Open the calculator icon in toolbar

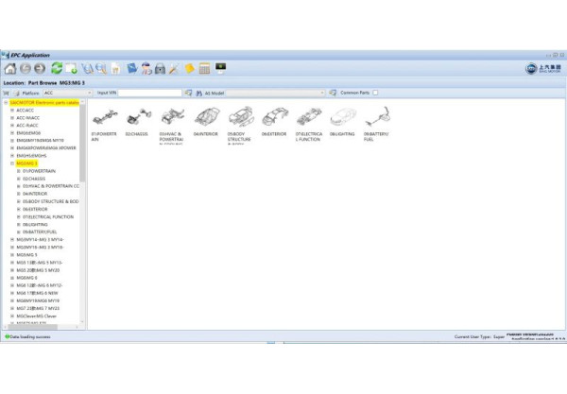tap(204, 69)
